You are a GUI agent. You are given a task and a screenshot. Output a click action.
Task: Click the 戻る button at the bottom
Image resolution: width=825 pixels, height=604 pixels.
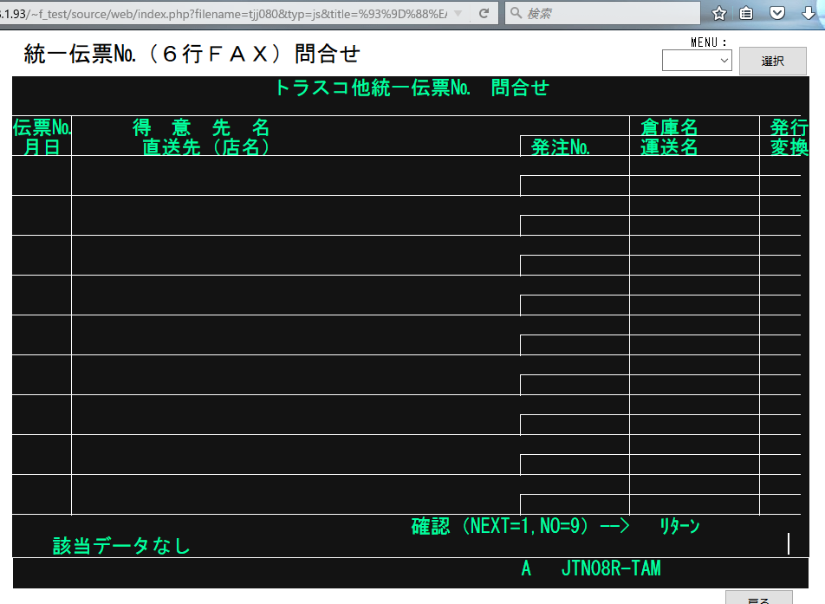tap(758, 597)
